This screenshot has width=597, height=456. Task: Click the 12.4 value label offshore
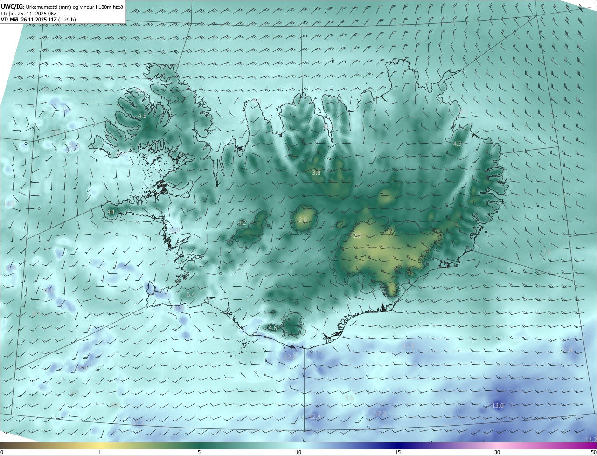coord(315,416)
